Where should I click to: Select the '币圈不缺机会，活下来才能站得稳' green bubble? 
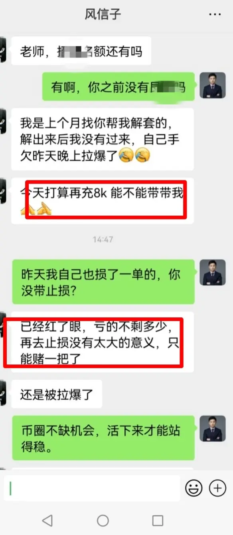tap(103, 438)
